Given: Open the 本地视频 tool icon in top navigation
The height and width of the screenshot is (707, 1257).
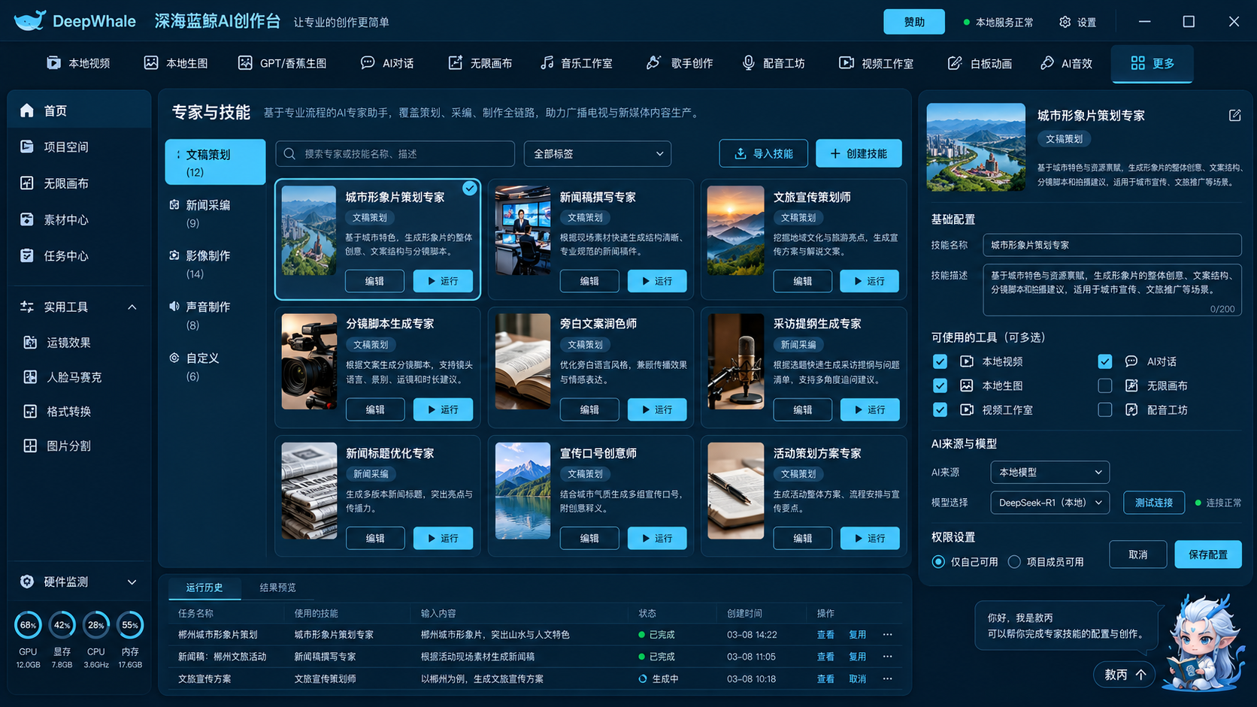Looking at the screenshot, I should click(53, 63).
